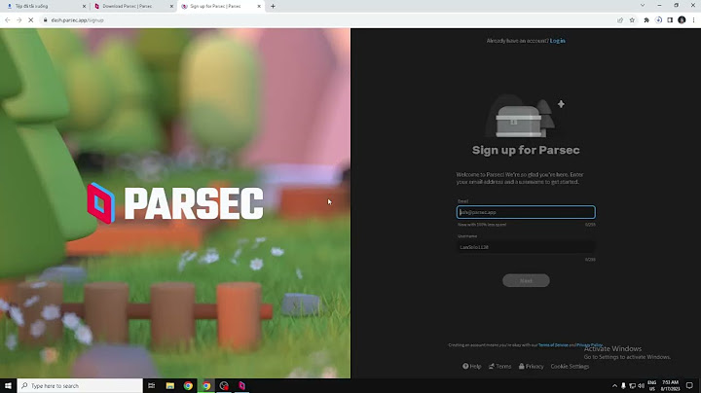
Task: Open a new browser tab
Action: pyautogui.click(x=273, y=6)
